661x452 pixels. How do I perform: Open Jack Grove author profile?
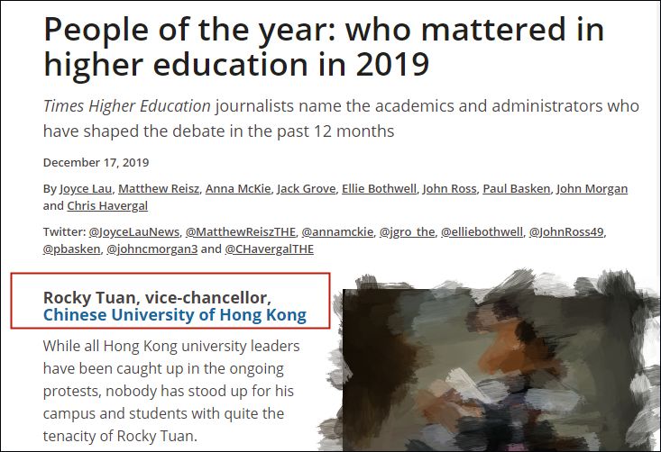pos(306,188)
